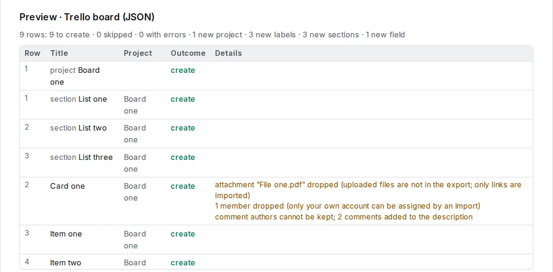
Task: Click the Details column header
Action: click(229, 53)
